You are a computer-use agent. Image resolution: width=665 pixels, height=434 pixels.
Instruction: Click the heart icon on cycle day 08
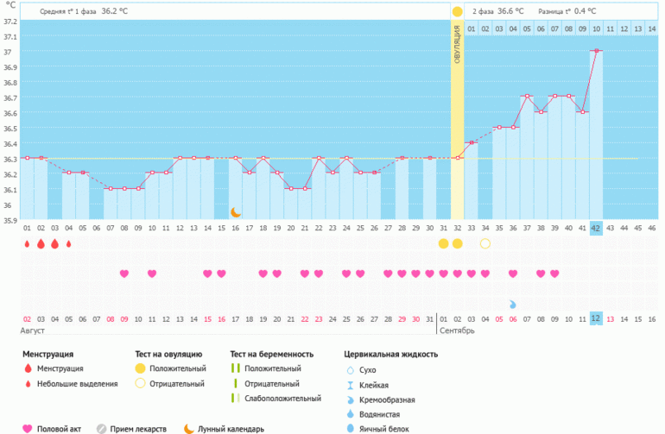click(123, 274)
